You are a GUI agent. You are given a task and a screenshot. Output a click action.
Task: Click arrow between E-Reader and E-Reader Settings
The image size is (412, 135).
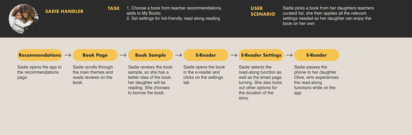pyautogui.click(x=234, y=55)
